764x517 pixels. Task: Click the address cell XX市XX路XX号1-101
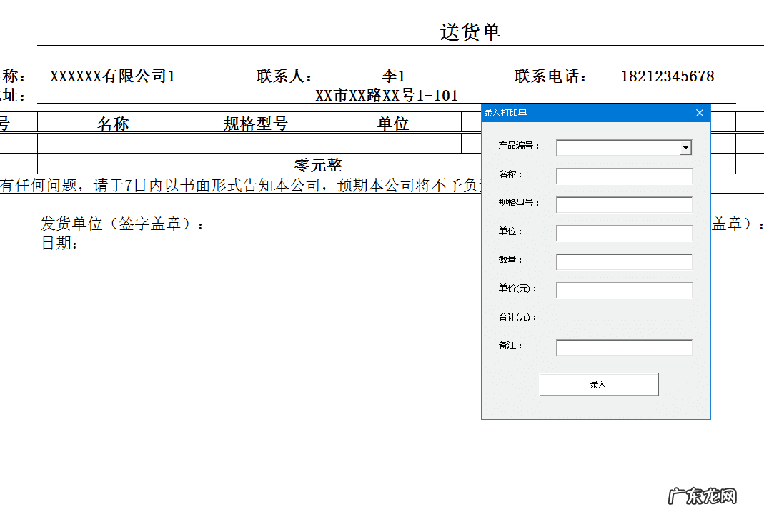pyautogui.click(x=386, y=96)
